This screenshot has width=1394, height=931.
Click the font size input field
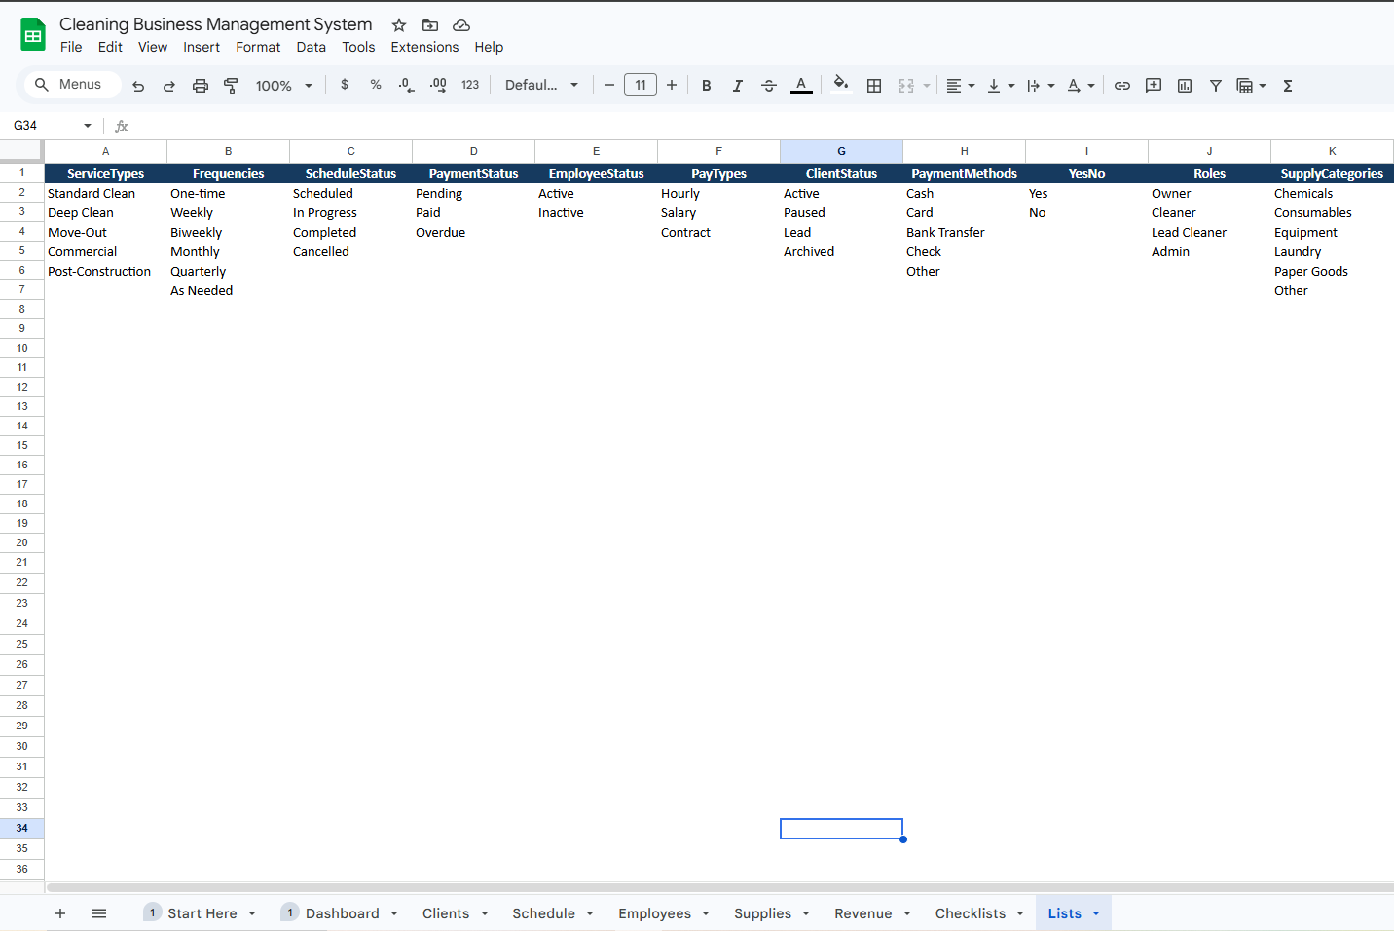click(x=641, y=85)
